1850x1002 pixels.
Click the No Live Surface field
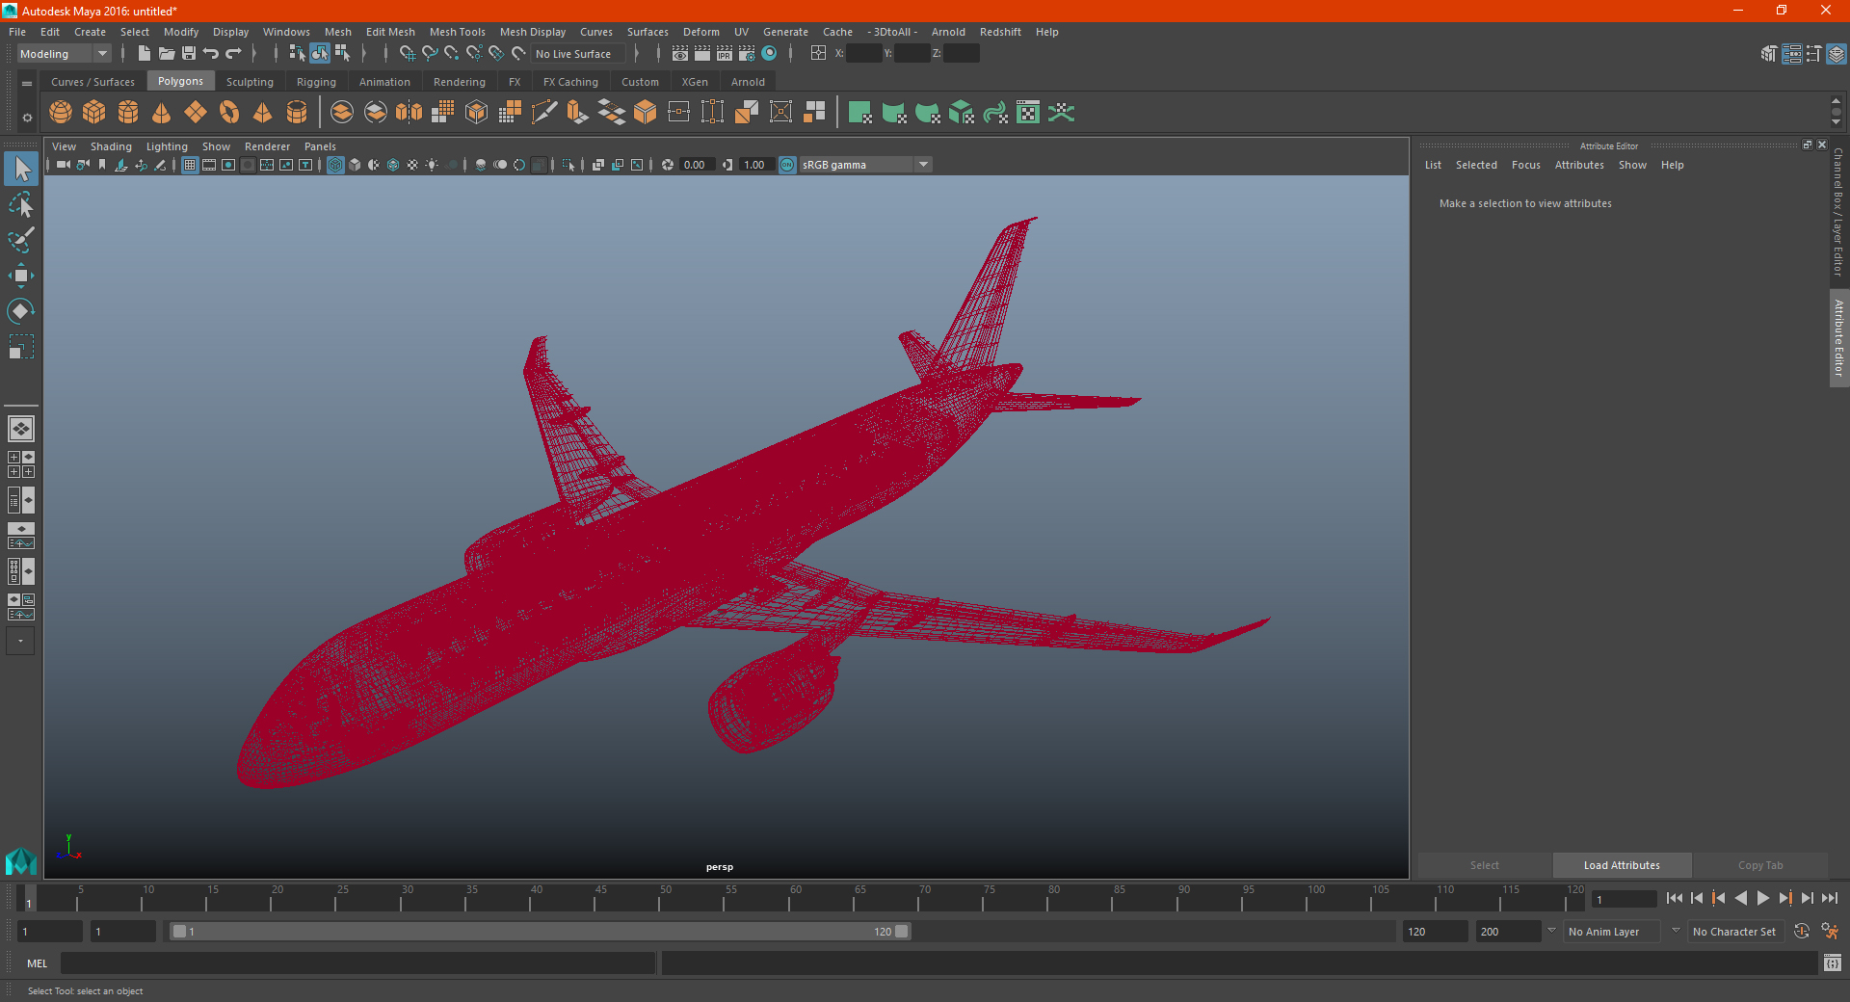(x=578, y=54)
